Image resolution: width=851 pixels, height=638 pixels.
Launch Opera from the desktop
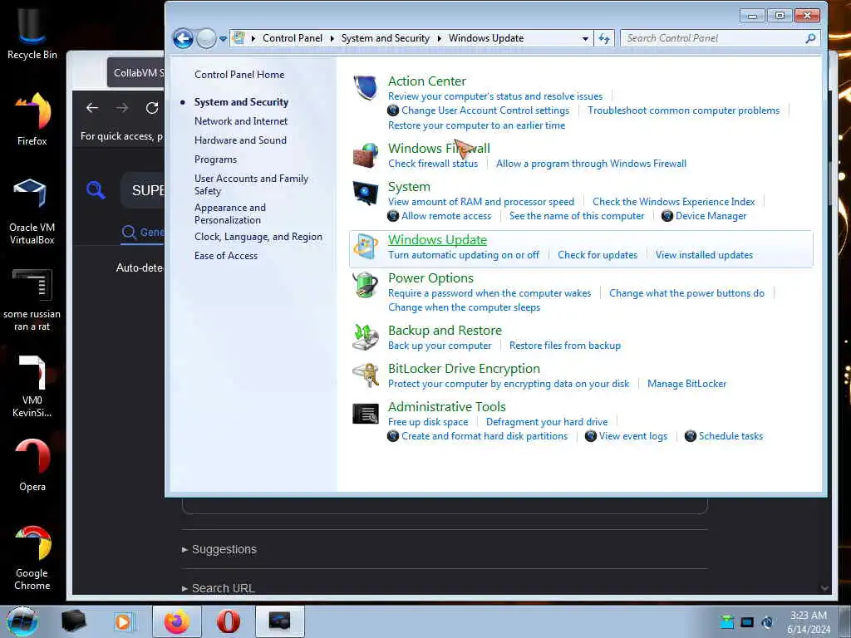(32, 465)
